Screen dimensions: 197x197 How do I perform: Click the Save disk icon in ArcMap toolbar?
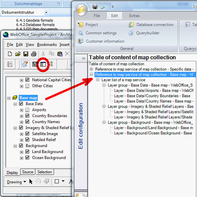pyautogui.click(x=26, y=54)
